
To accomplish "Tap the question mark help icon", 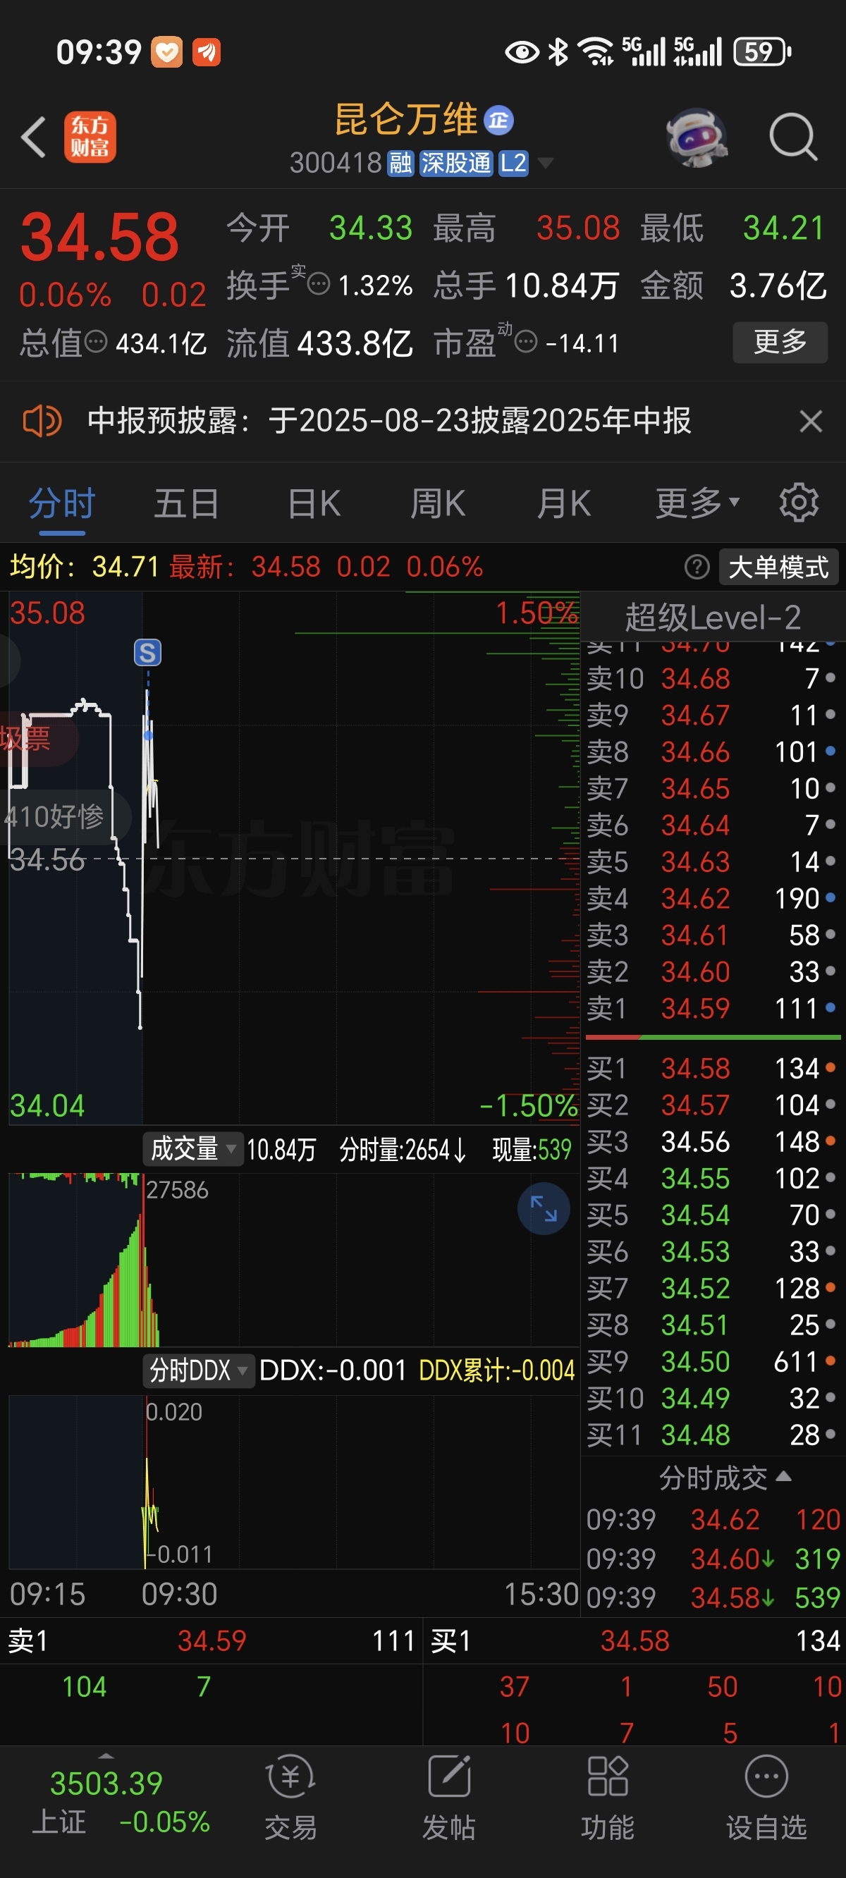I will pos(697,567).
